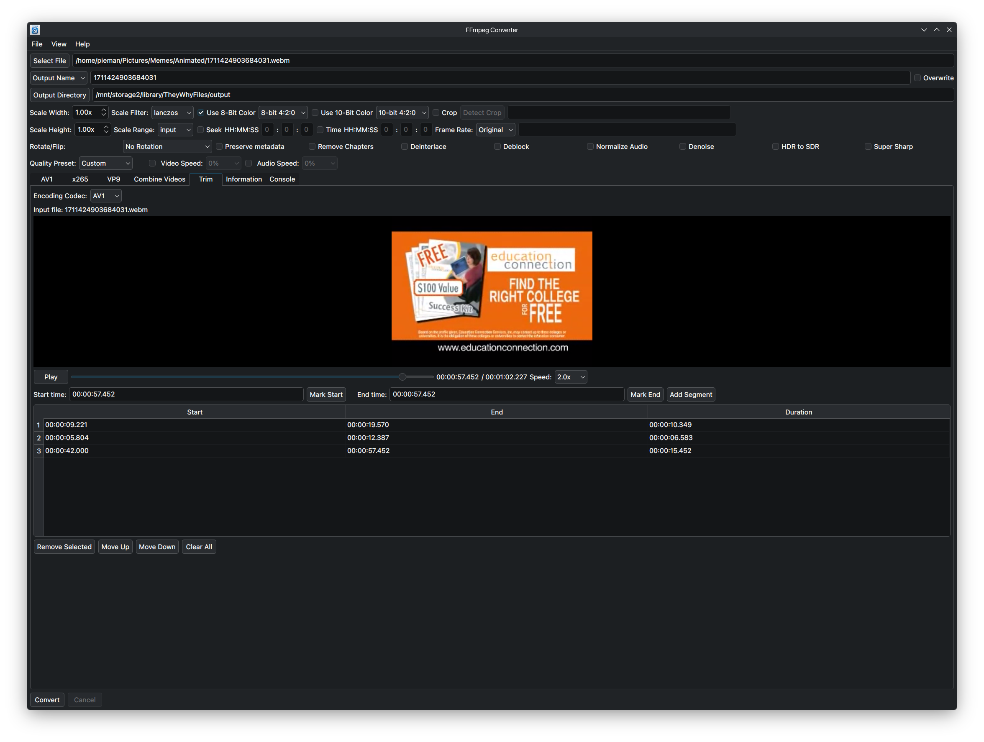
Task: Click the Mark Start button
Action: [325, 394]
